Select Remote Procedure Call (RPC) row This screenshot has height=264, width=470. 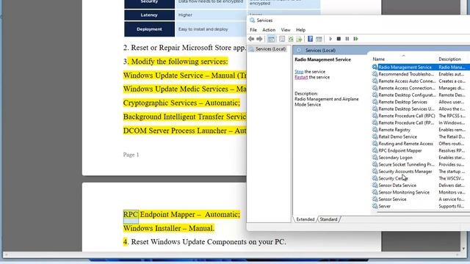[421, 116]
